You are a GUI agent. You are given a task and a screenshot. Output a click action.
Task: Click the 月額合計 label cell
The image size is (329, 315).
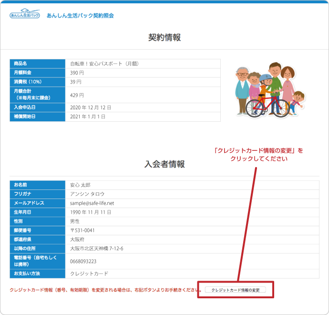(x=38, y=94)
